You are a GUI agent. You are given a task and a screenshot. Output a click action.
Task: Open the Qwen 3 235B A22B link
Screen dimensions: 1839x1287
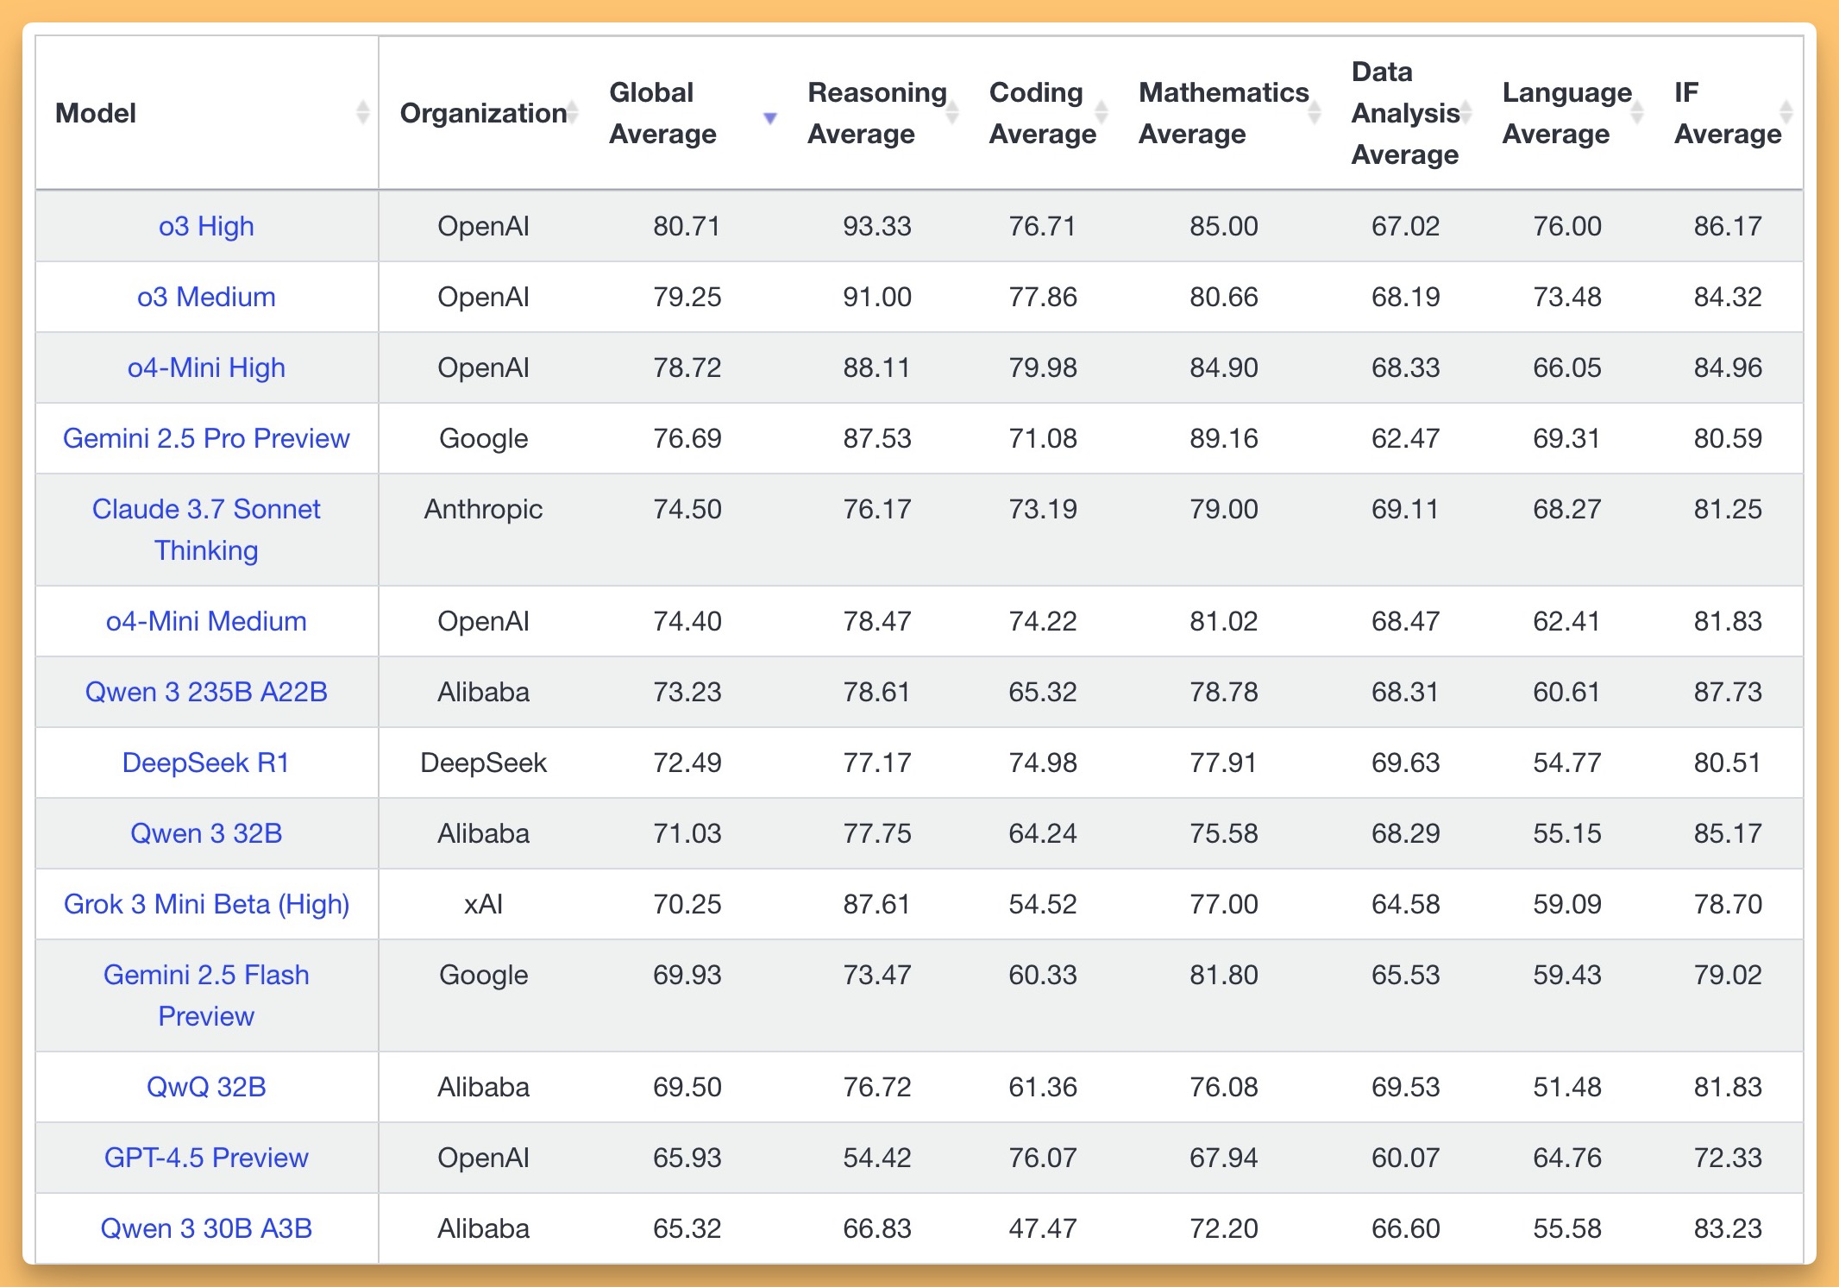[x=206, y=692]
